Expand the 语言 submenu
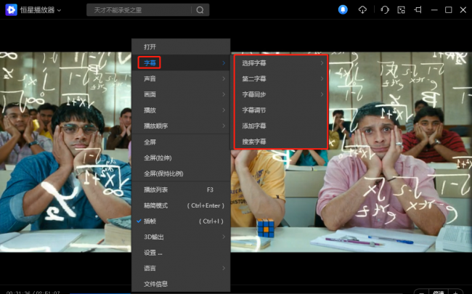 [181, 268]
